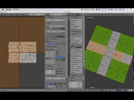Click the Translate button
Screen dimensions: 134x100
76,20
